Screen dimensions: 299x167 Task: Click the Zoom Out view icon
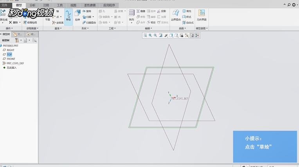click(155, 36)
